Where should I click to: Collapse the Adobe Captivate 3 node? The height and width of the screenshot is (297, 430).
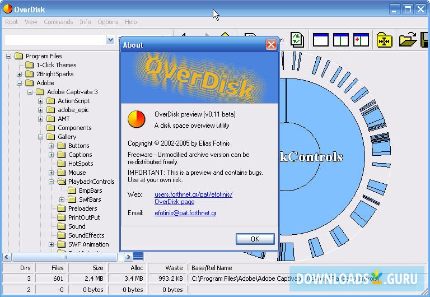pyautogui.click(x=30, y=92)
